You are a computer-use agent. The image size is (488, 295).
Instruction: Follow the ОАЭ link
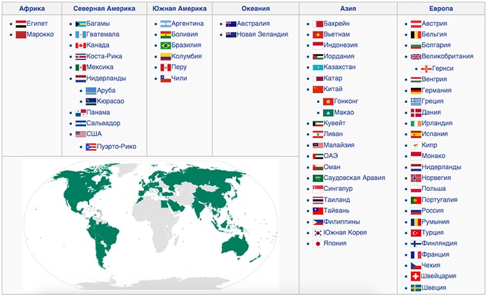coord(331,156)
